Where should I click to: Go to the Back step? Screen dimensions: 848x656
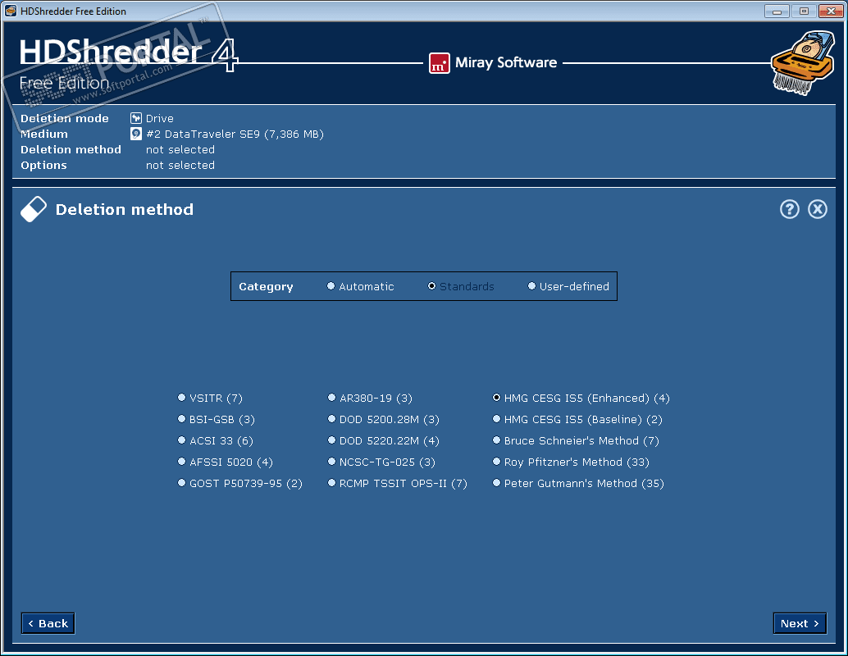[48, 623]
